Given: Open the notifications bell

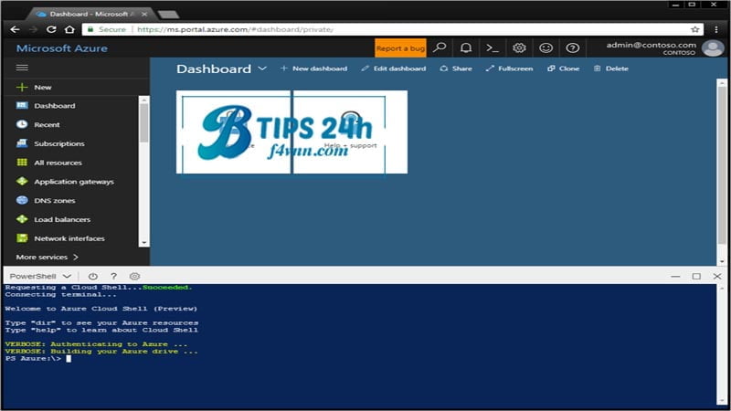Looking at the screenshot, I should click(x=466, y=48).
